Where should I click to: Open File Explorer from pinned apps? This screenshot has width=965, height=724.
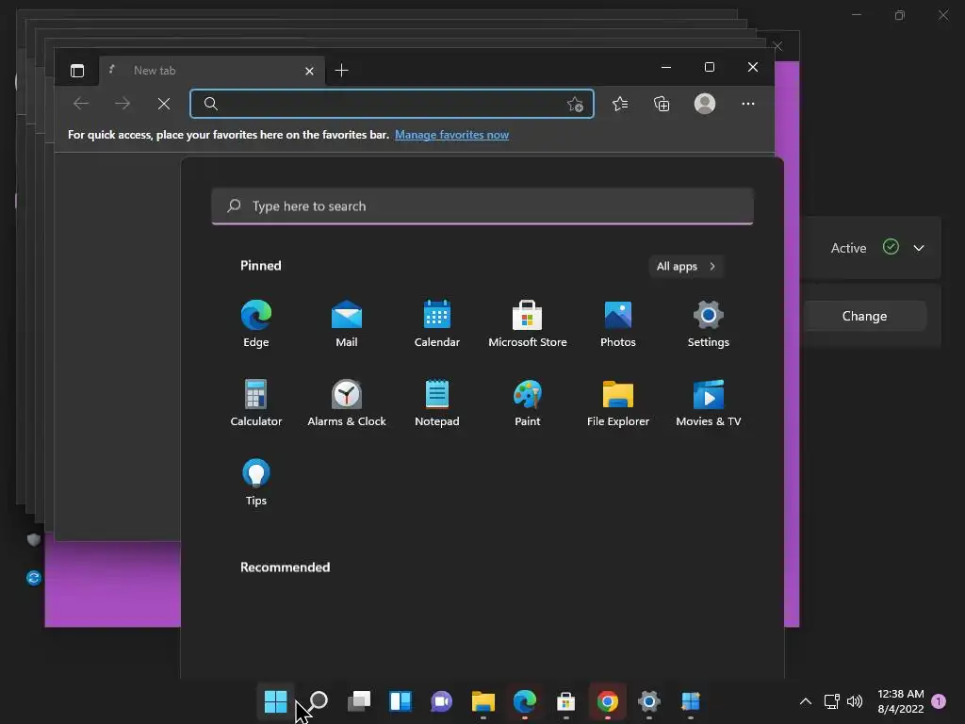tap(618, 403)
